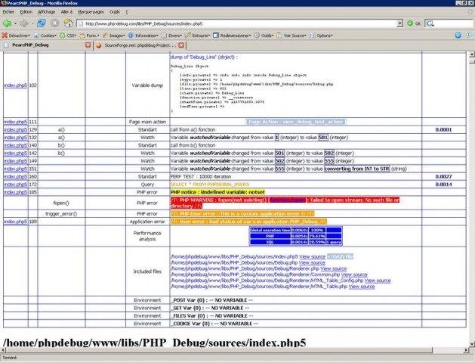Open the Affichage menu
The height and width of the screenshot is (363, 475).
pyautogui.click(x=47, y=12)
